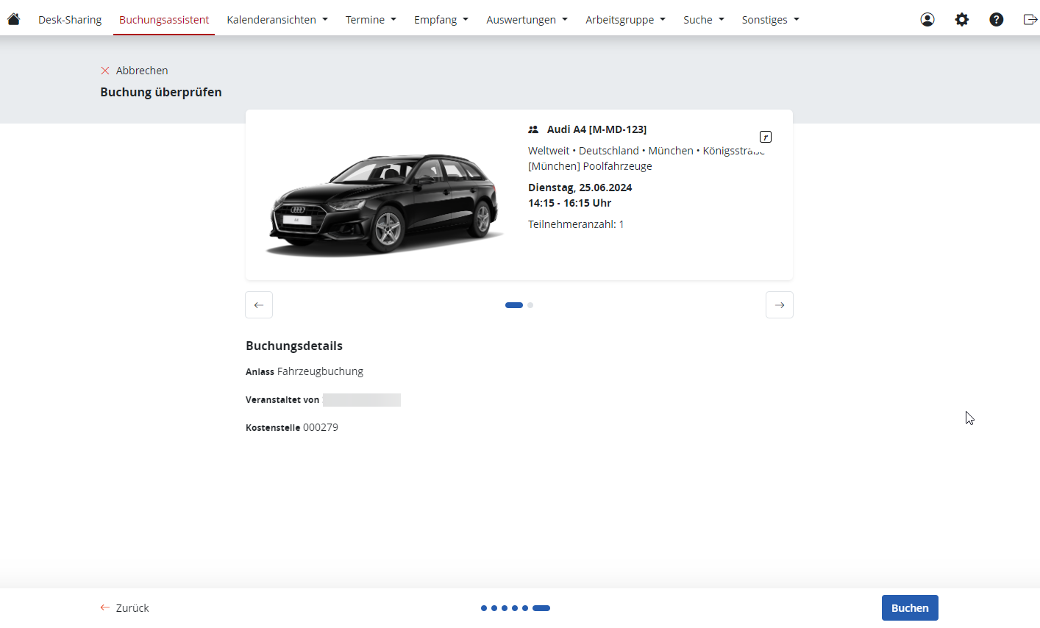Expand the Kalenderansichten menu
Image resolution: width=1040 pixels, height=628 pixels.
(277, 20)
